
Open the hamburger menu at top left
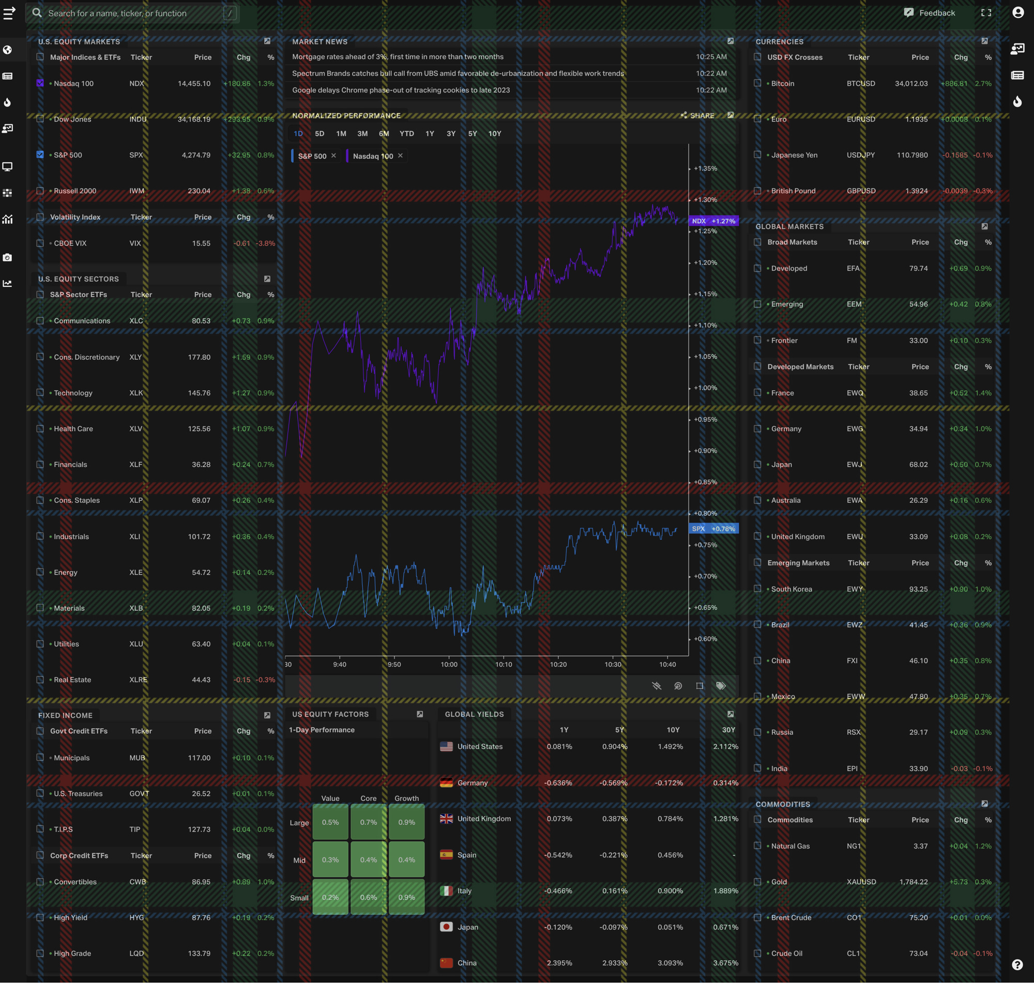9,13
